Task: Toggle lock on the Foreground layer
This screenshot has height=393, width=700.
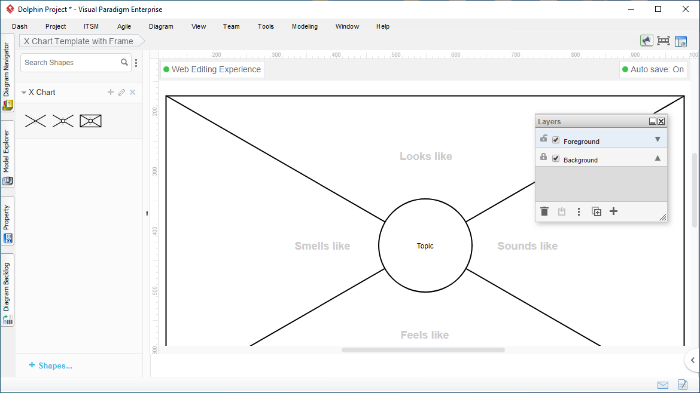Action: coord(543,139)
